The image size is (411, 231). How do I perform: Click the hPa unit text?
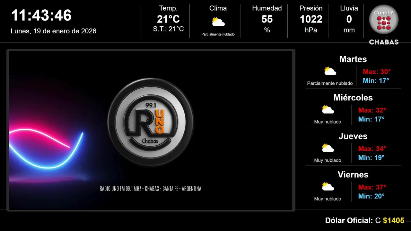pyautogui.click(x=311, y=30)
